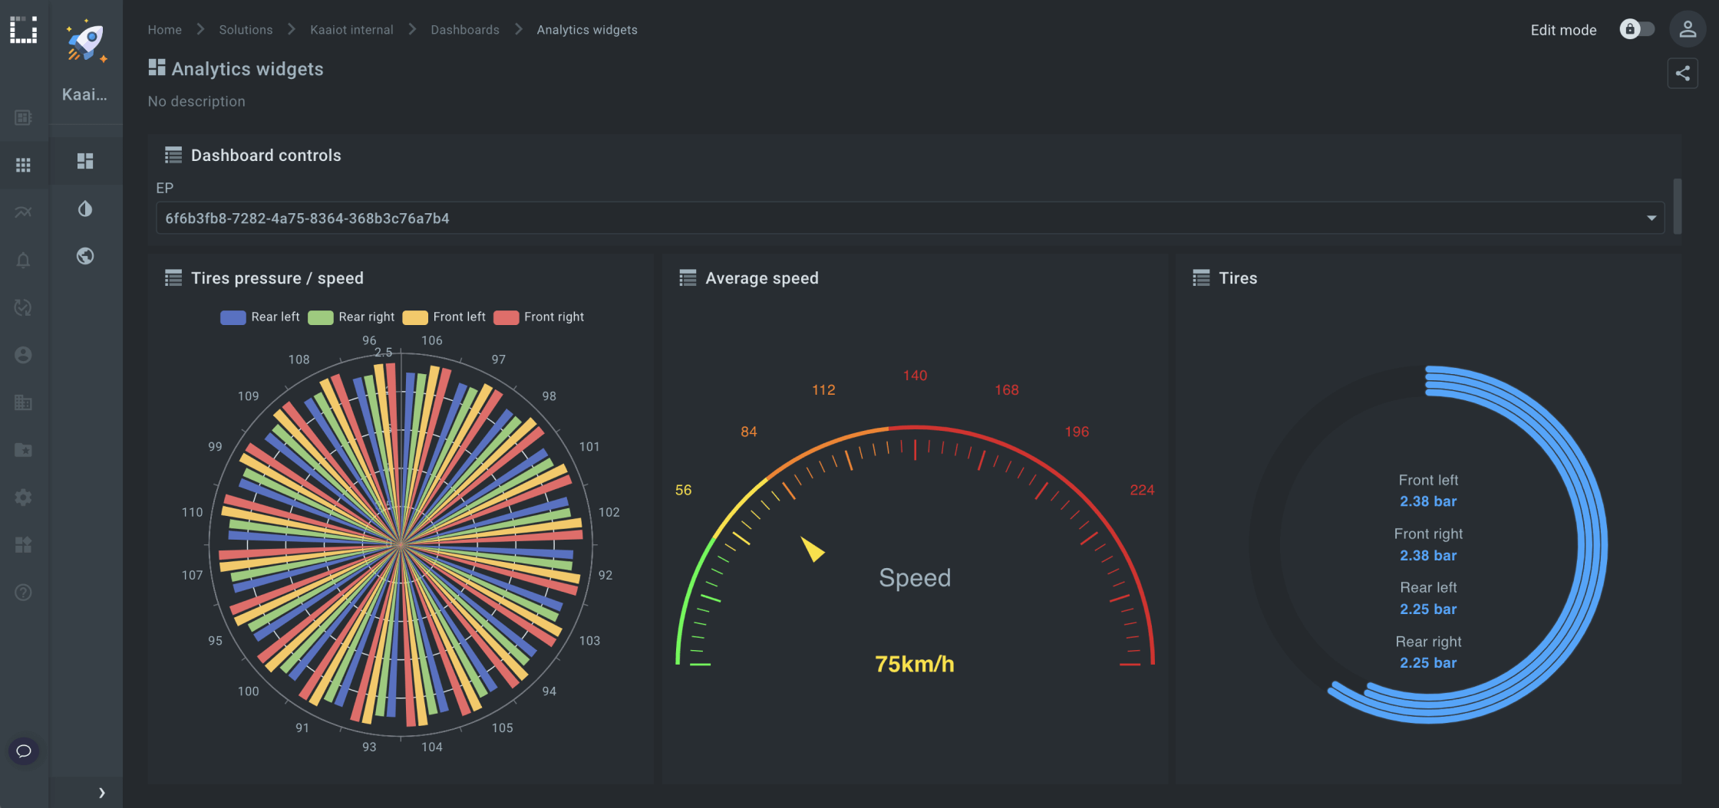Screen dimensions: 1719x808
Task: Toggle the Edit mode switch
Action: pos(1637,29)
